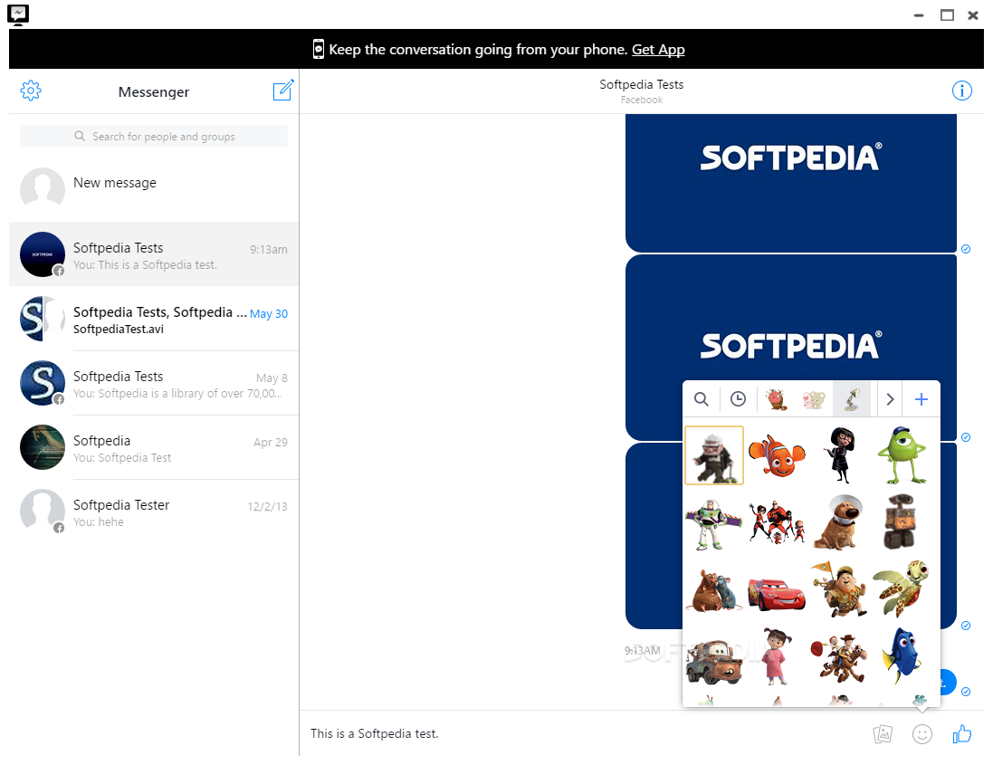Maximize the Messenger window
Viewport: 993px width, 765px height.
click(947, 15)
